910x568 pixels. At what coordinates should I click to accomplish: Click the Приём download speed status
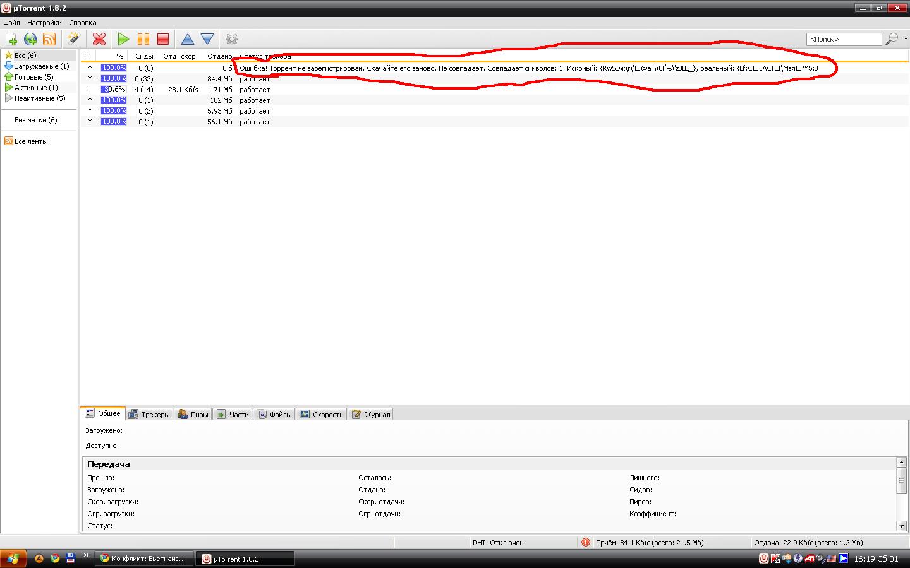tap(650, 543)
